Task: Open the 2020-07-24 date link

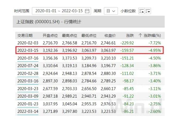Action: (x=28, y=66)
